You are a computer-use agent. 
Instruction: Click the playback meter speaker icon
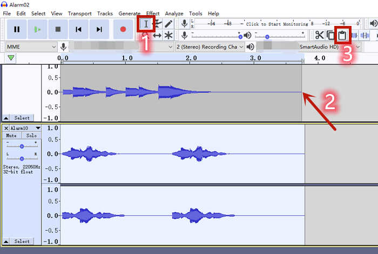pos(373,24)
